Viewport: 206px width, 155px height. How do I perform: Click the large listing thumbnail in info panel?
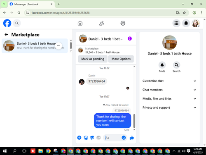[169, 43]
